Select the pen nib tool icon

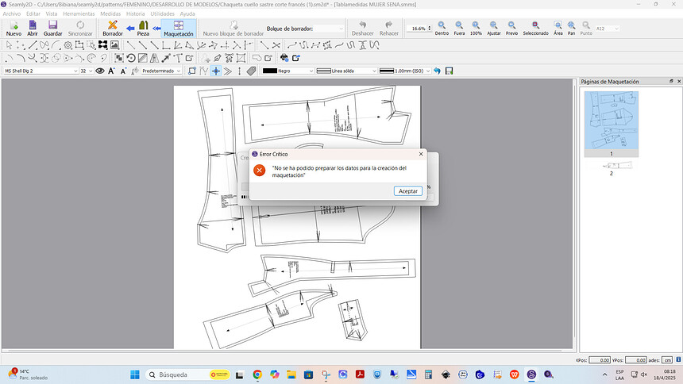[x=218, y=58]
